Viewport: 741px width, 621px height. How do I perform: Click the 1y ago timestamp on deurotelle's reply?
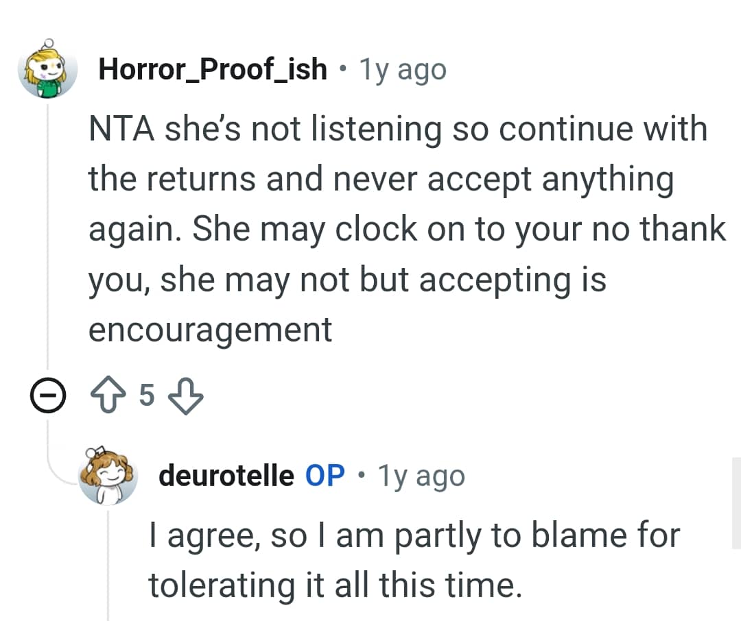[x=422, y=474]
